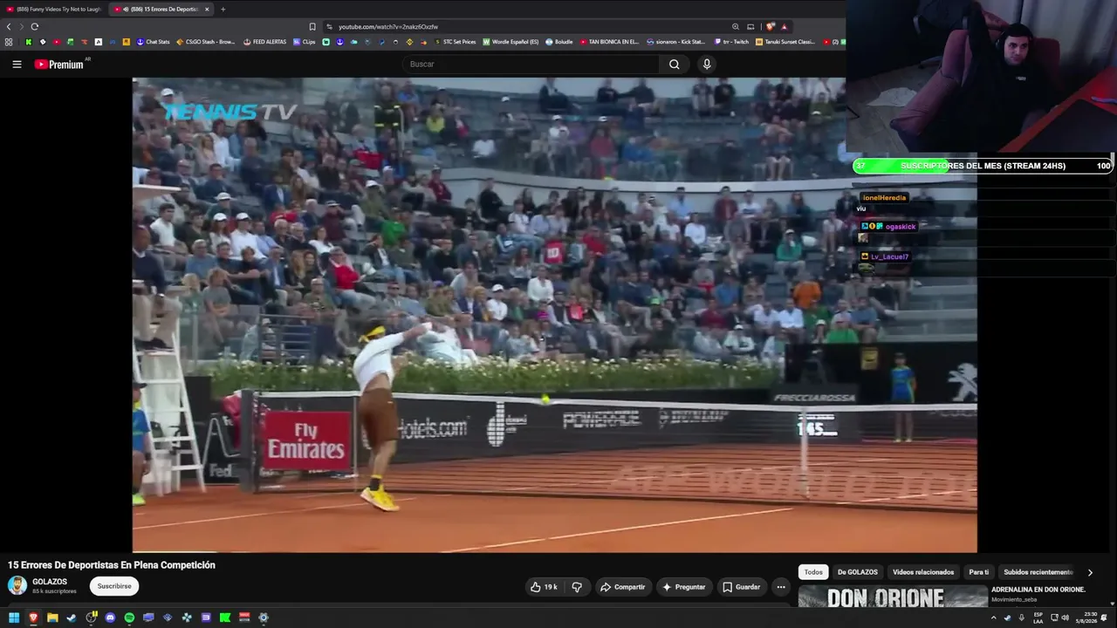Select the Para ti filter chip

pos(979,572)
